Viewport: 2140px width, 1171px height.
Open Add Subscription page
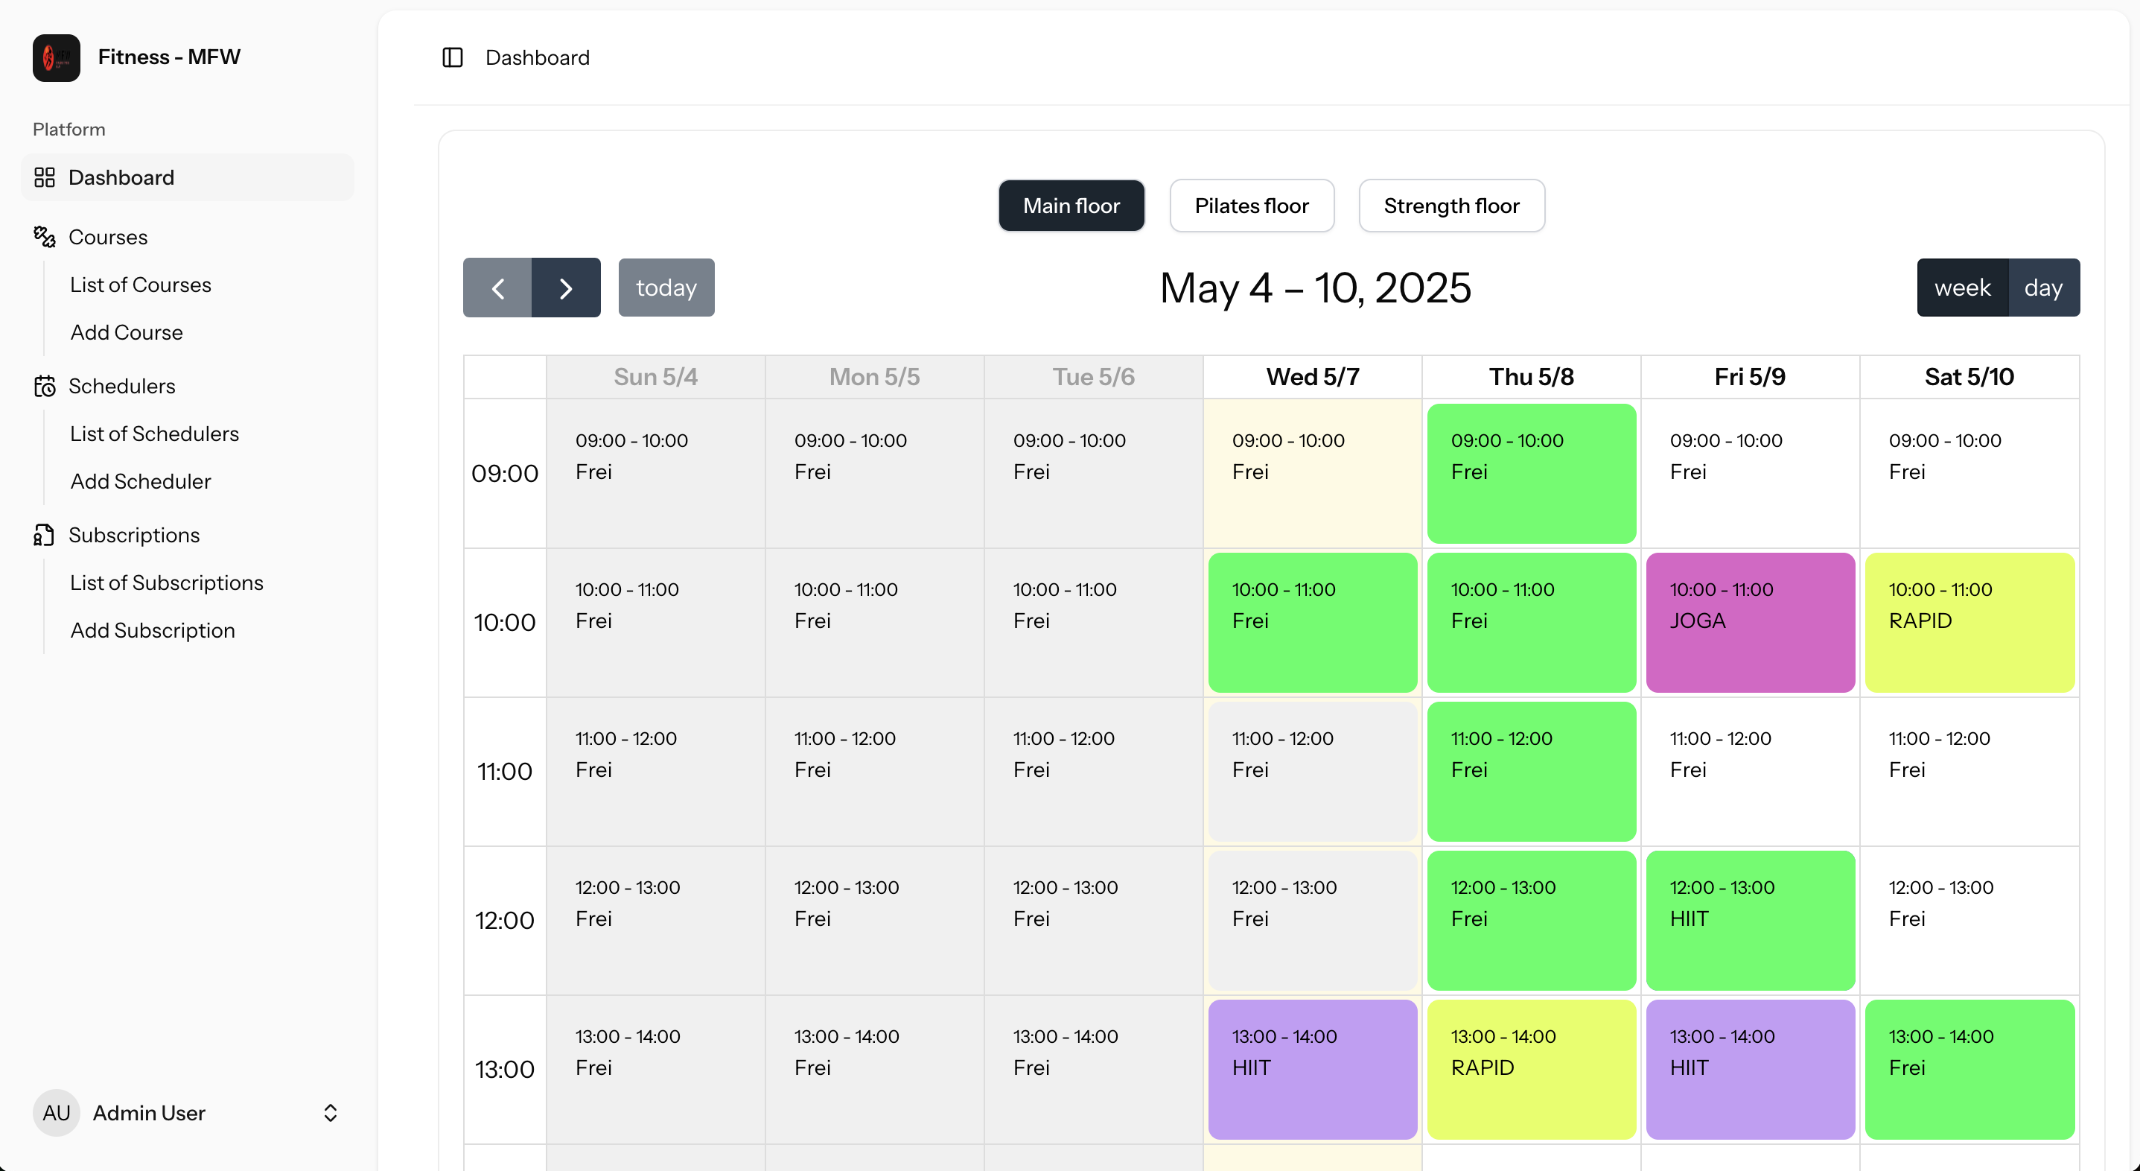point(153,630)
